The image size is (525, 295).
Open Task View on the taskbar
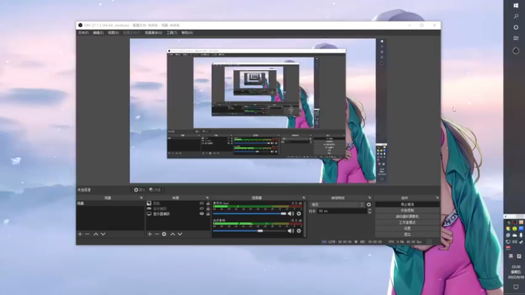(516, 38)
